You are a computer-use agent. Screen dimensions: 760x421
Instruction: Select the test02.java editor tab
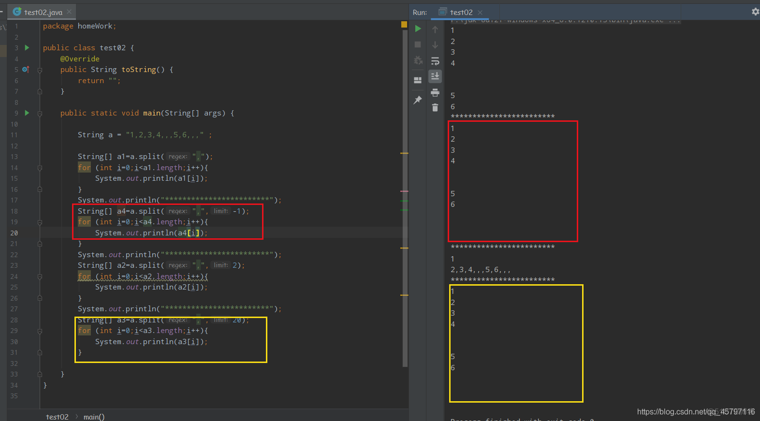coord(43,12)
